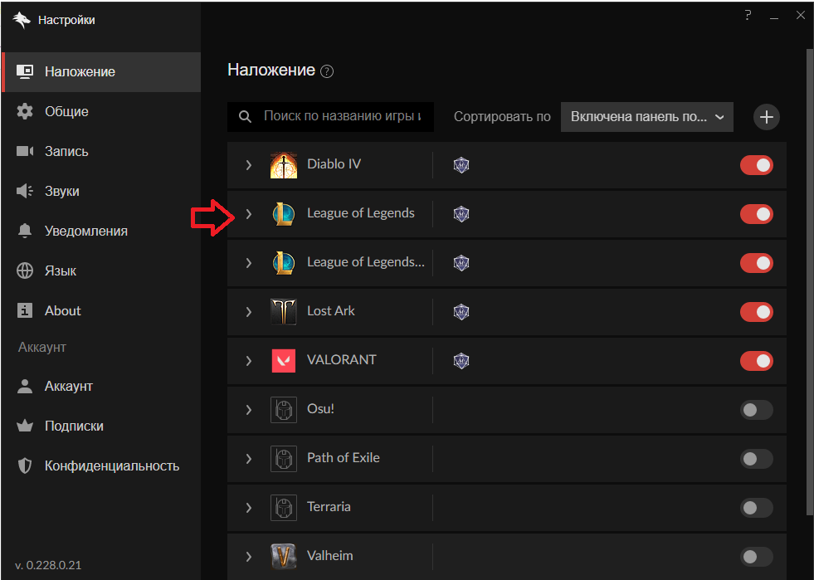Click the Valheim game icon
This screenshot has height=580, width=814.
(x=284, y=556)
